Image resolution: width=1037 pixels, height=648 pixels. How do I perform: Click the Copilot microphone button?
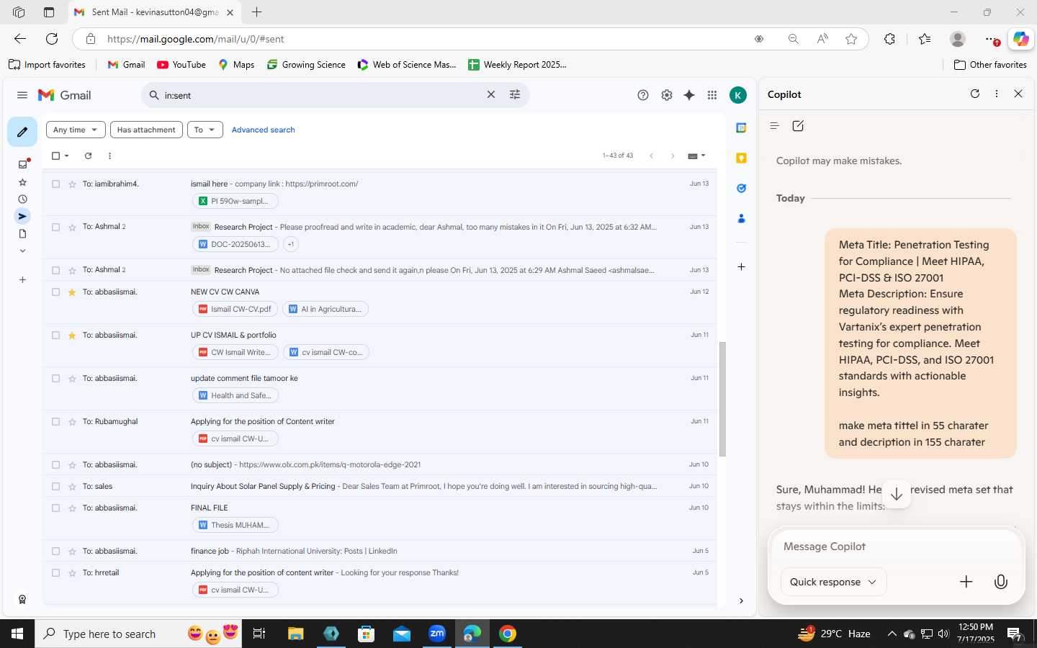1000,582
